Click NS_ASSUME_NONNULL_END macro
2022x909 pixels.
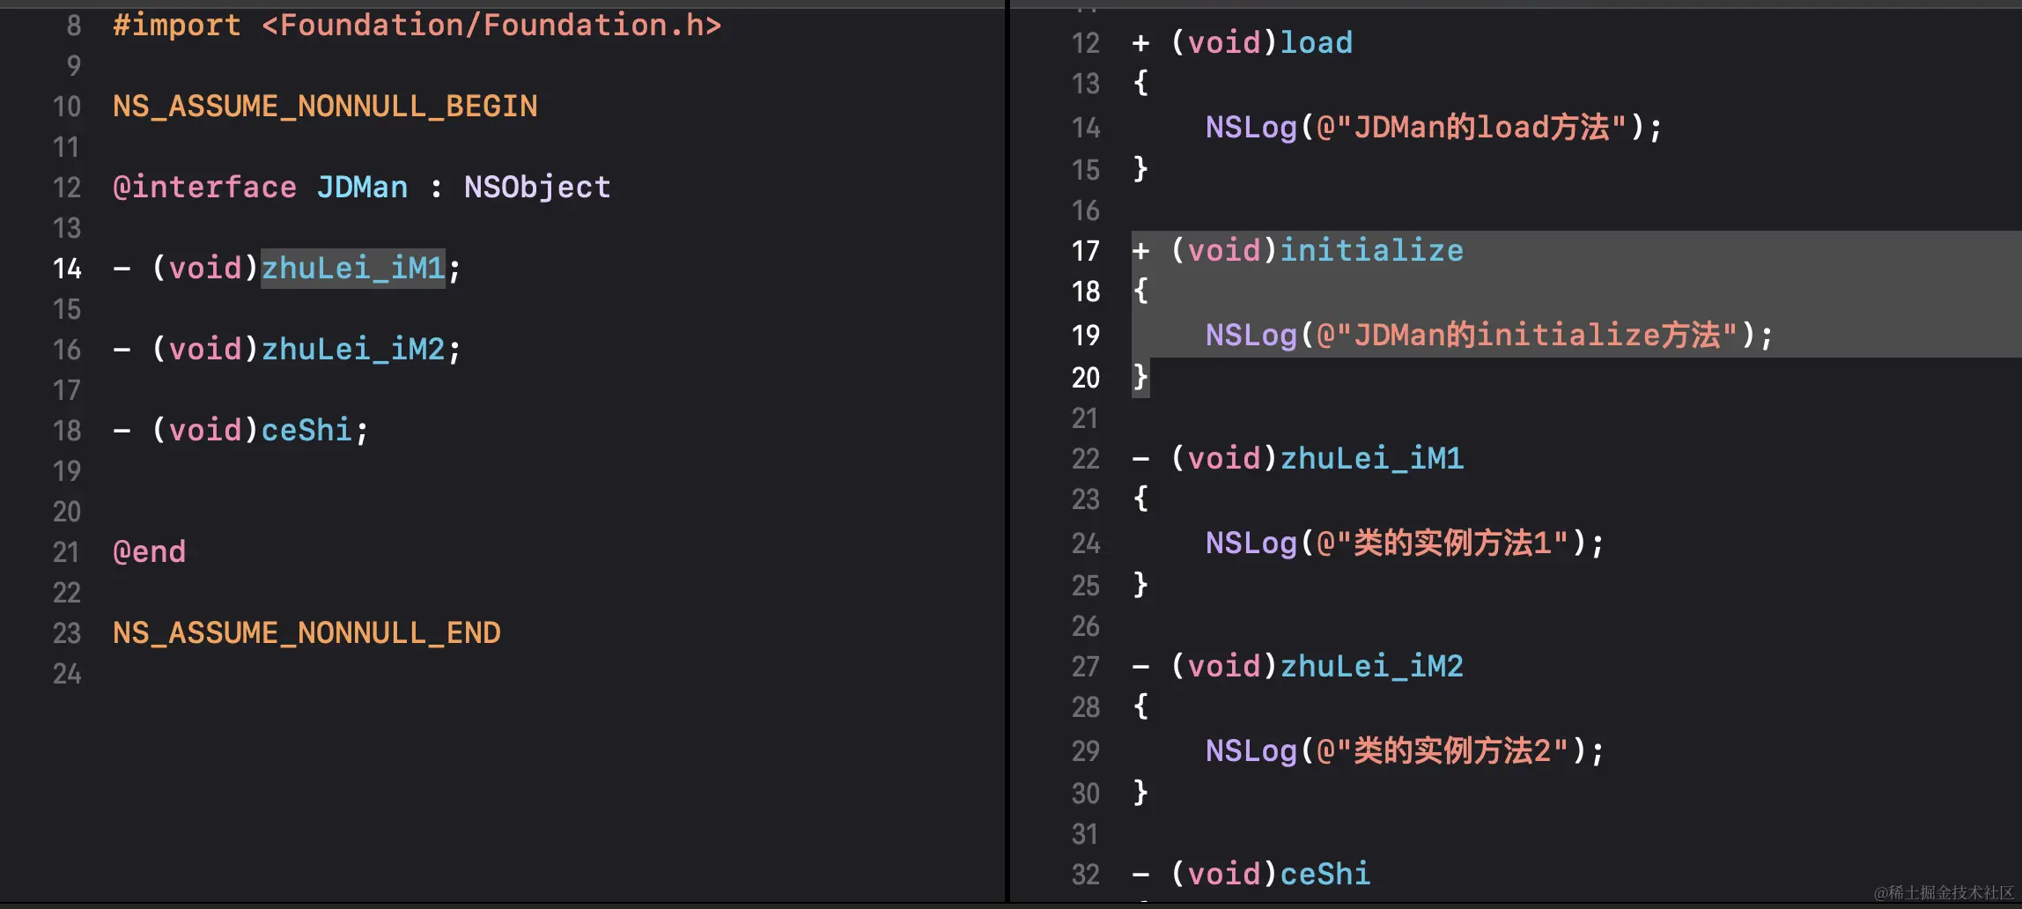pos(306,632)
